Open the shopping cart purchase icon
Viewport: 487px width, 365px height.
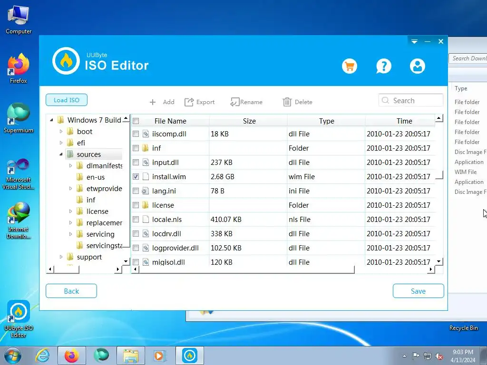pos(350,66)
